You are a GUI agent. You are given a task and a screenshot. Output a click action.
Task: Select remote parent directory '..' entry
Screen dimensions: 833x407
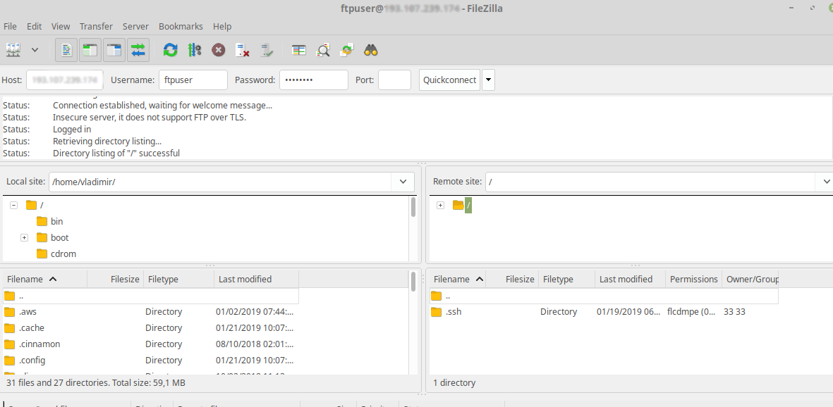pos(604,296)
